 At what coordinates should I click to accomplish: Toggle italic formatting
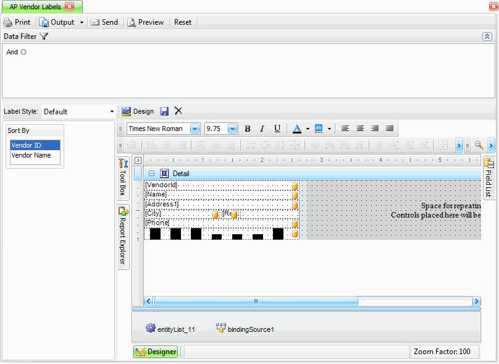tap(262, 129)
